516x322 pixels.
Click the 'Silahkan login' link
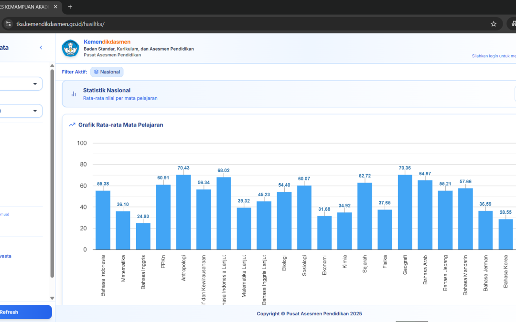494,56
